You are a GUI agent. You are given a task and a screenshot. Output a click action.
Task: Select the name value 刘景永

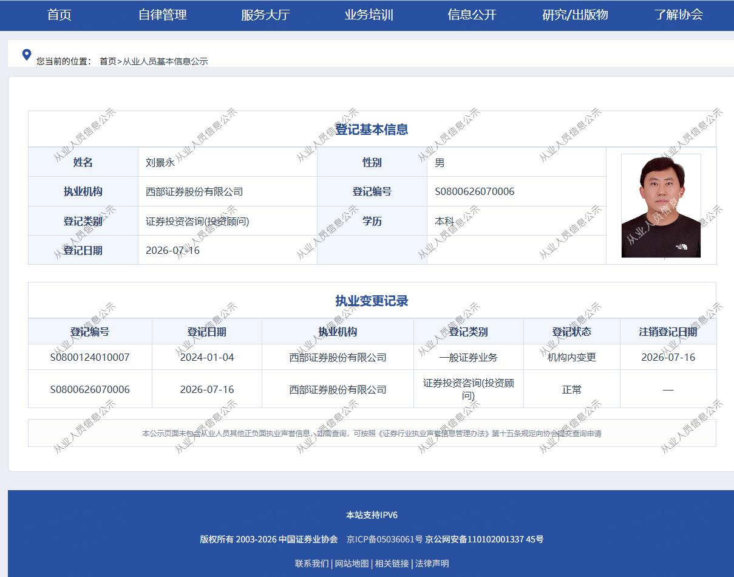point(160,163)
